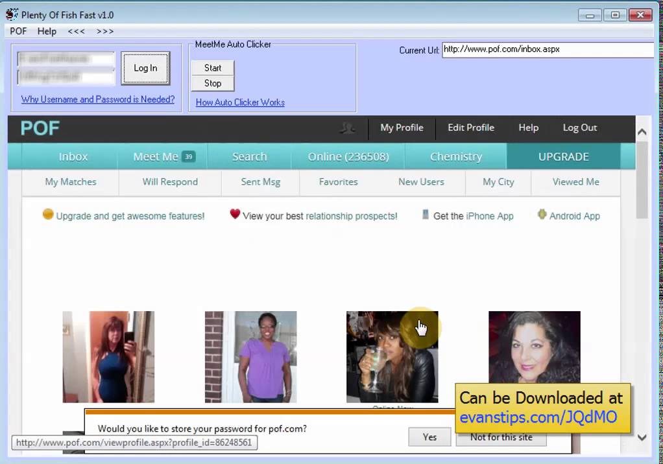Open New Users sub-tab

click(x=421, y=182)
